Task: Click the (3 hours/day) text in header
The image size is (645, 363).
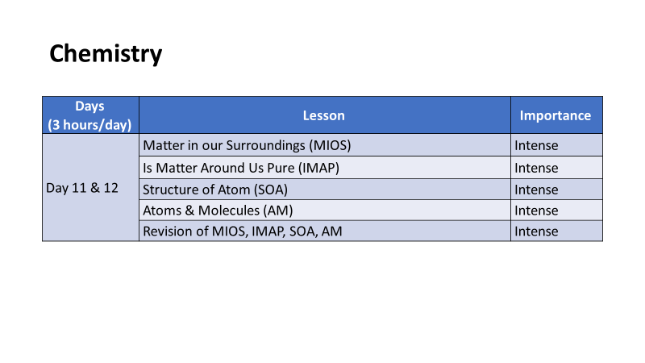Action: pyautogui.click(x=89, y=125)
